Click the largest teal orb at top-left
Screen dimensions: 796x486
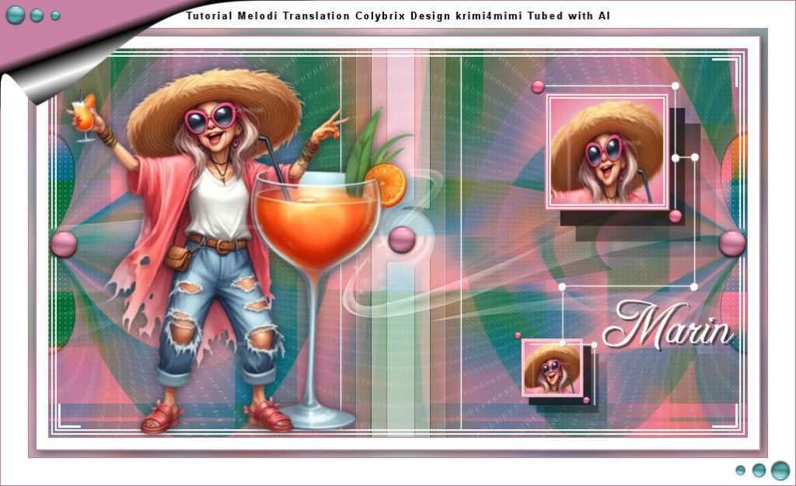[x=16, y=15]
